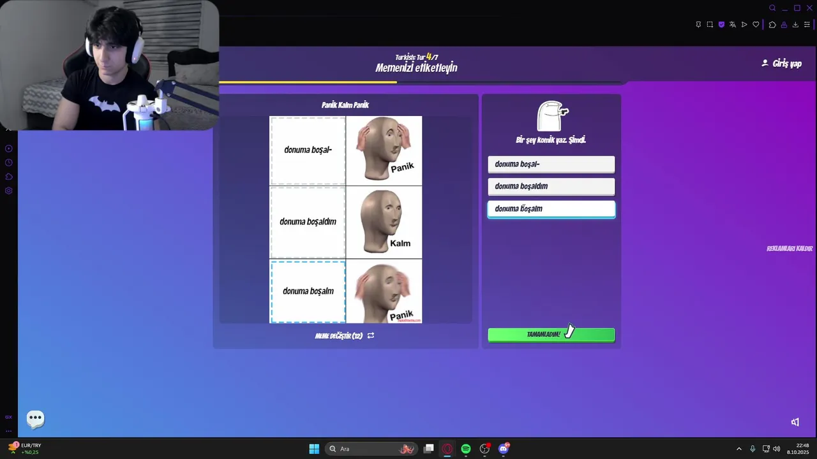
Task: Click the send (flow) arrow icon
Action: (x=744, y=25)
